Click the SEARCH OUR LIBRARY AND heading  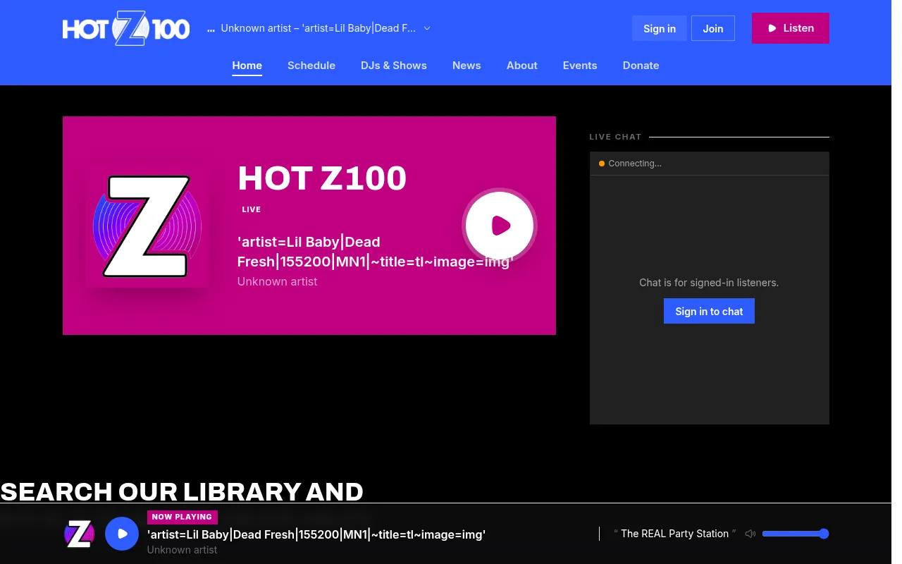pos(182,491)
